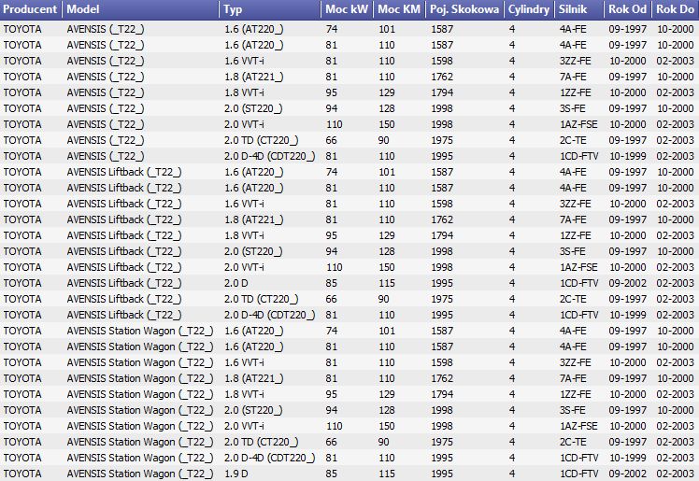Click Rok Do 10-2000 in AVENSIS (_T22_) 1.8 (AT221_) row
Viewport: 699px width, 481px height.
(x=675, y=77)
